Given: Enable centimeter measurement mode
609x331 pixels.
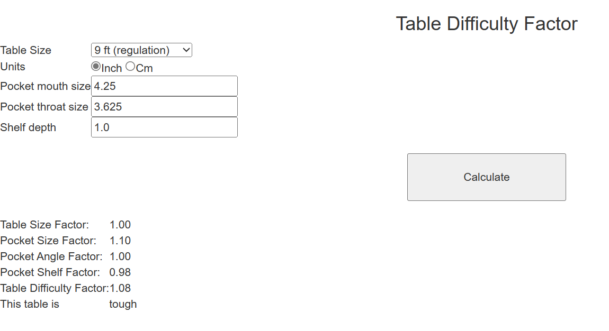Looking at the screenshot, I should point(129,66).
